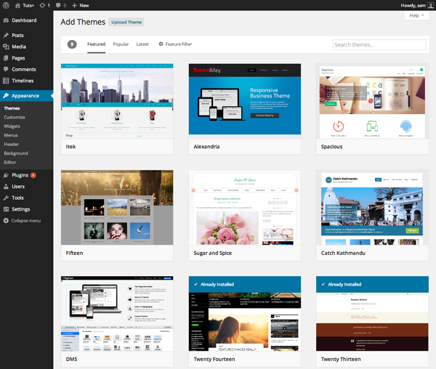
Task: Open the Plugins update count badge
Action: pos(33,175)
